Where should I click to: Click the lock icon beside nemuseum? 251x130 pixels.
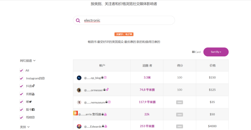[106, 102]
